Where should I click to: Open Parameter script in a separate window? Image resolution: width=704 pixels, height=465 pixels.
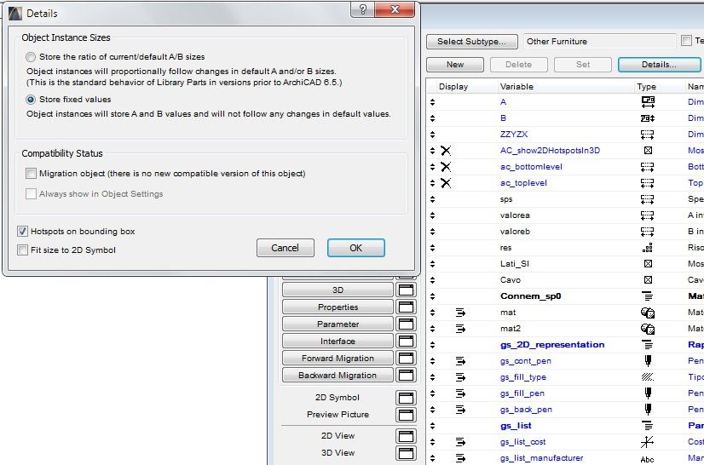406,324
